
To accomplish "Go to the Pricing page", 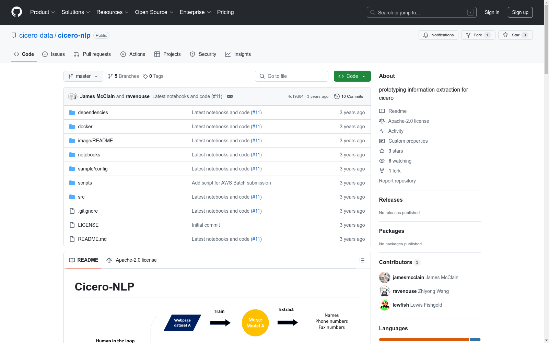I will pos(225,12).
